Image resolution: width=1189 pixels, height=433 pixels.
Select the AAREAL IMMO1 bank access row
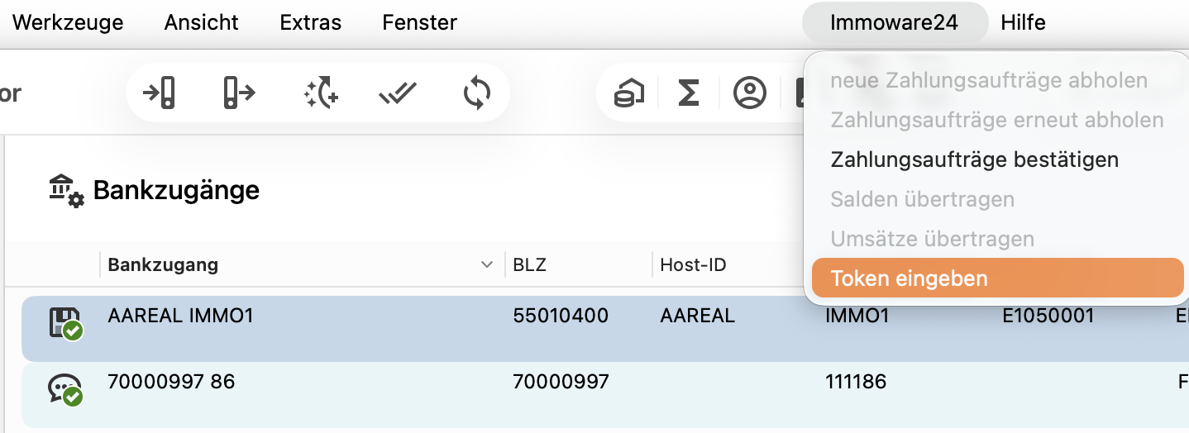click(605, 329)
